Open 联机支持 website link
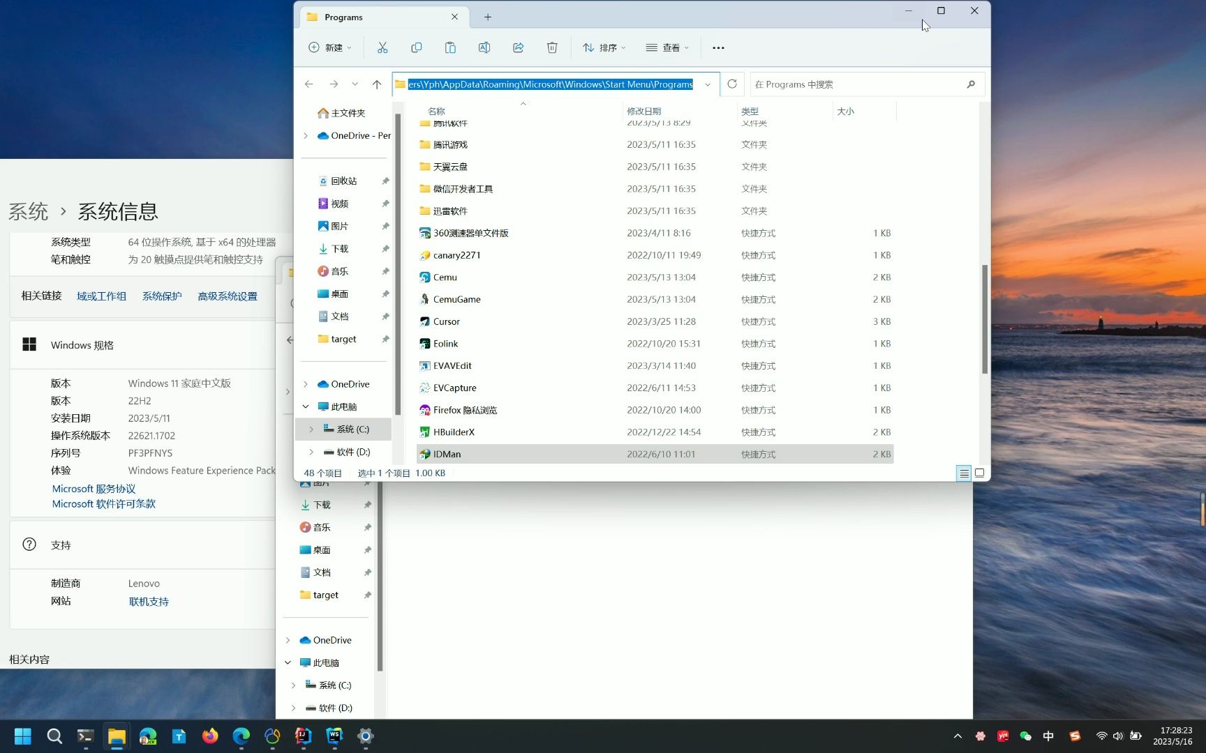This screenshot has height=753, width=1206. [149, 602]
